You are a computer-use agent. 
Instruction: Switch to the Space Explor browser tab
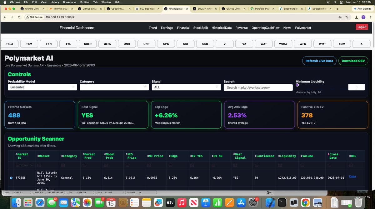coord(291,9)
